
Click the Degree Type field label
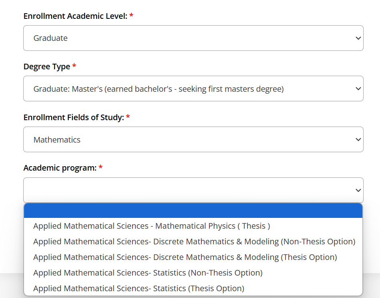pyautogui.click(x=47, y=66)
